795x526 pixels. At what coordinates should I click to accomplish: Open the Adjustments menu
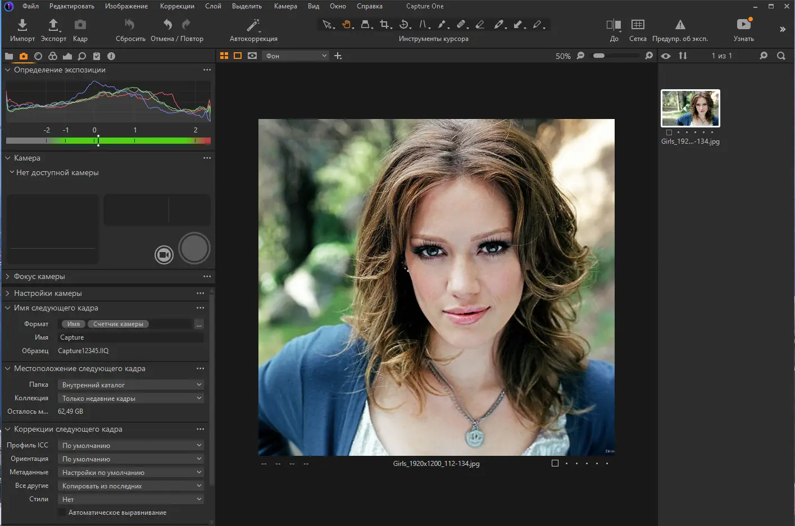click(x=177, y=6)
